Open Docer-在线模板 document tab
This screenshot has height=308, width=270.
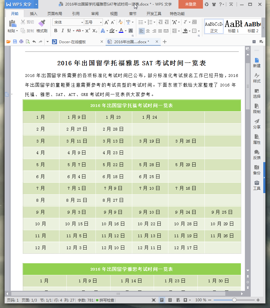pyautogui.click(x=73, y=42)
